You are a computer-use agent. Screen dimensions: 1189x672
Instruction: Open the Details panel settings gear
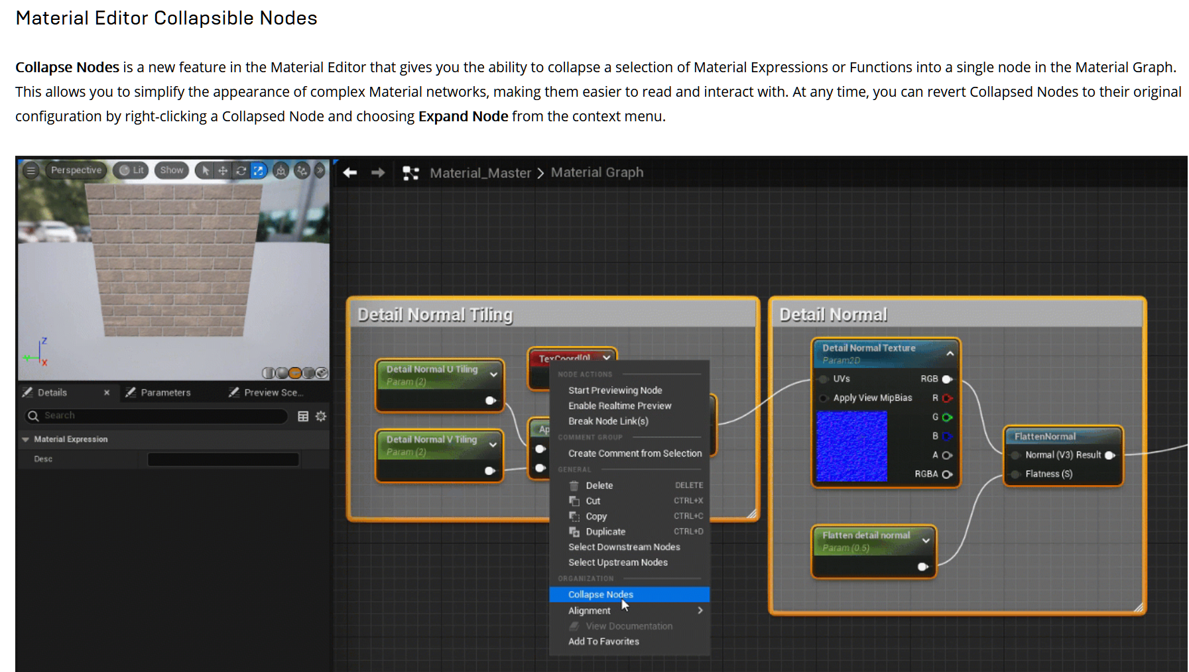321,416
